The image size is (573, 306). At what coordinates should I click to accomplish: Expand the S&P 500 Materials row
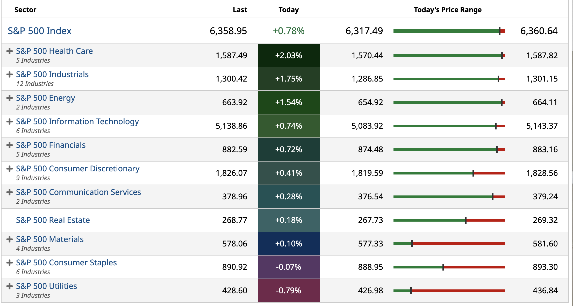(10, 239)
